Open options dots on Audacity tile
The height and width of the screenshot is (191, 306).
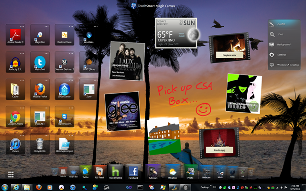(22, 53)
